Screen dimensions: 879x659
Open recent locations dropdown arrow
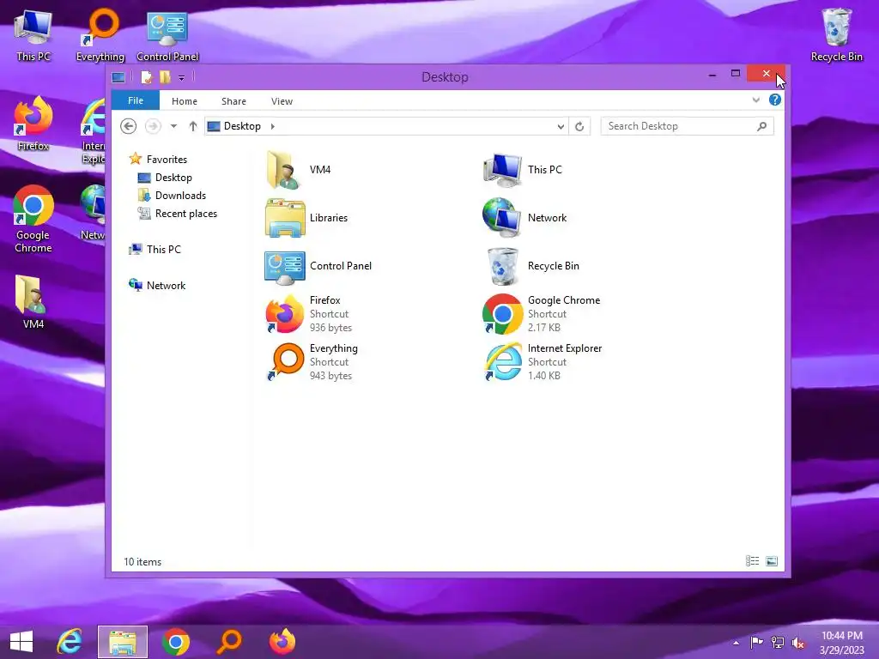click(x=173, y=126)
